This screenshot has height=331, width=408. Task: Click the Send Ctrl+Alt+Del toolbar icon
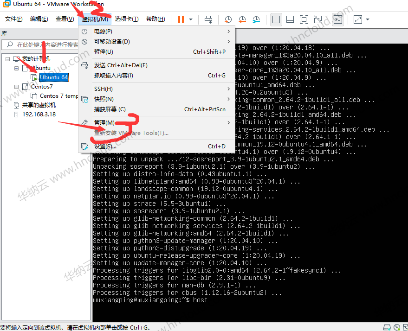pyautogui.click(x=208, y=19)
